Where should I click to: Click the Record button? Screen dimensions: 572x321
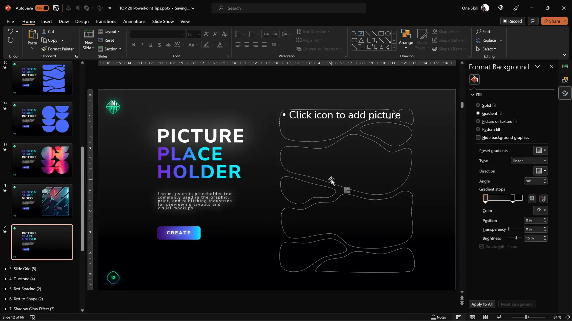512,21
